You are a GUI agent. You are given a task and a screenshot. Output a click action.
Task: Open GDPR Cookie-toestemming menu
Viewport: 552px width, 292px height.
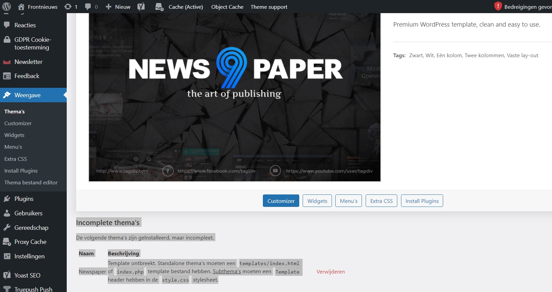(33, 43)
